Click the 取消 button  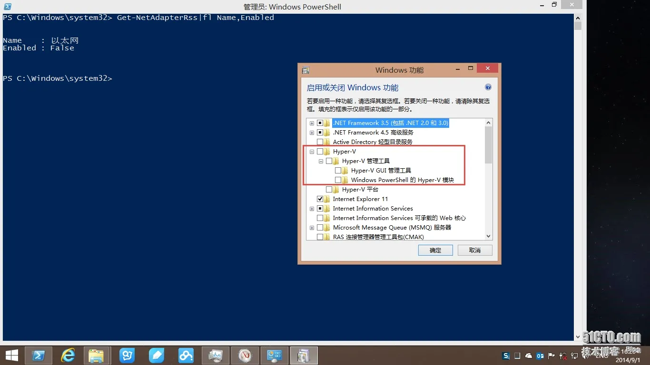pyautogui.click(x=475, y=250)
